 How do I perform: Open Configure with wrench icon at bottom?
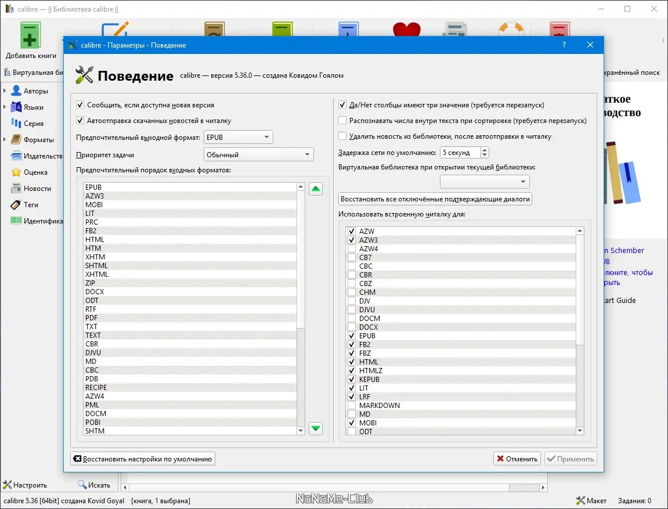[25, 485]
